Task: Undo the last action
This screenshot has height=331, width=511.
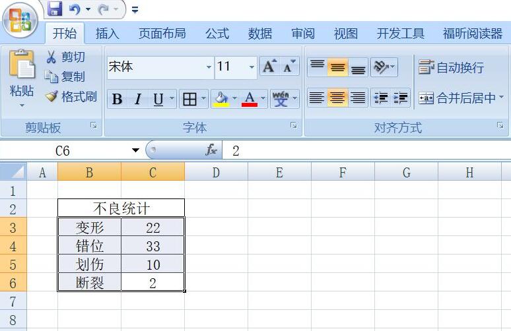Action: (75, 9)
